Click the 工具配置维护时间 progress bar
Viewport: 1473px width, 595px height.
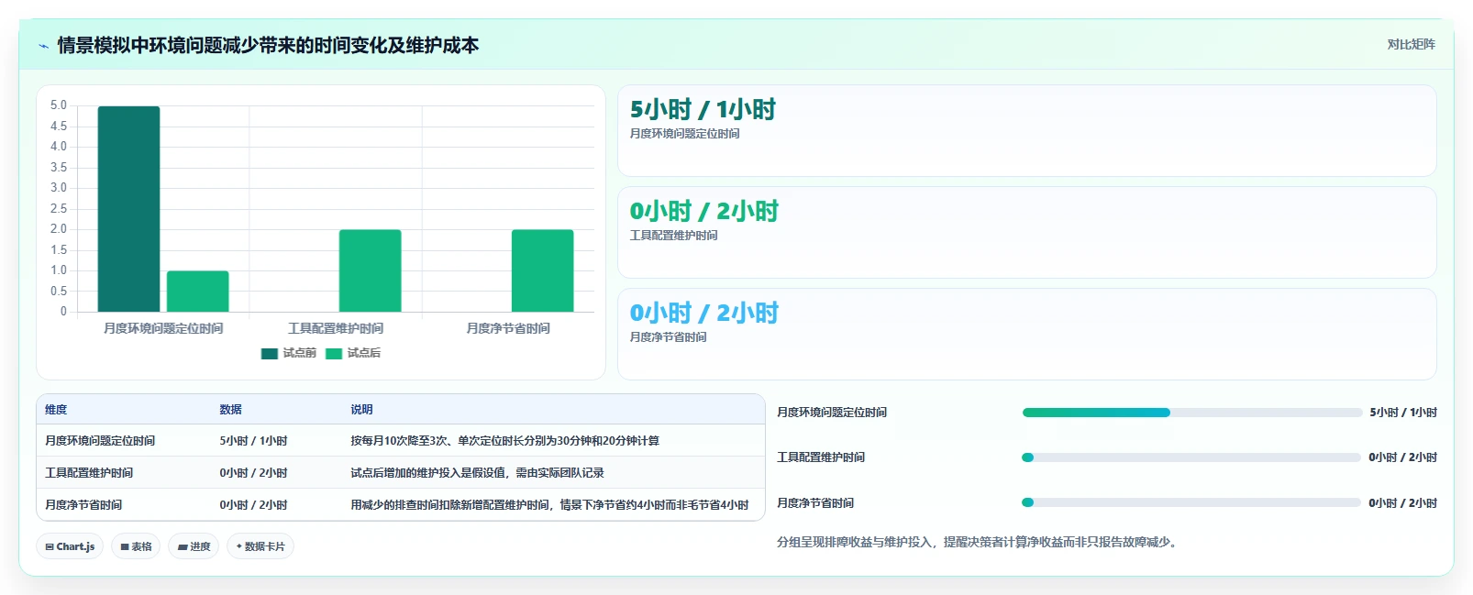click(1191, 457)
